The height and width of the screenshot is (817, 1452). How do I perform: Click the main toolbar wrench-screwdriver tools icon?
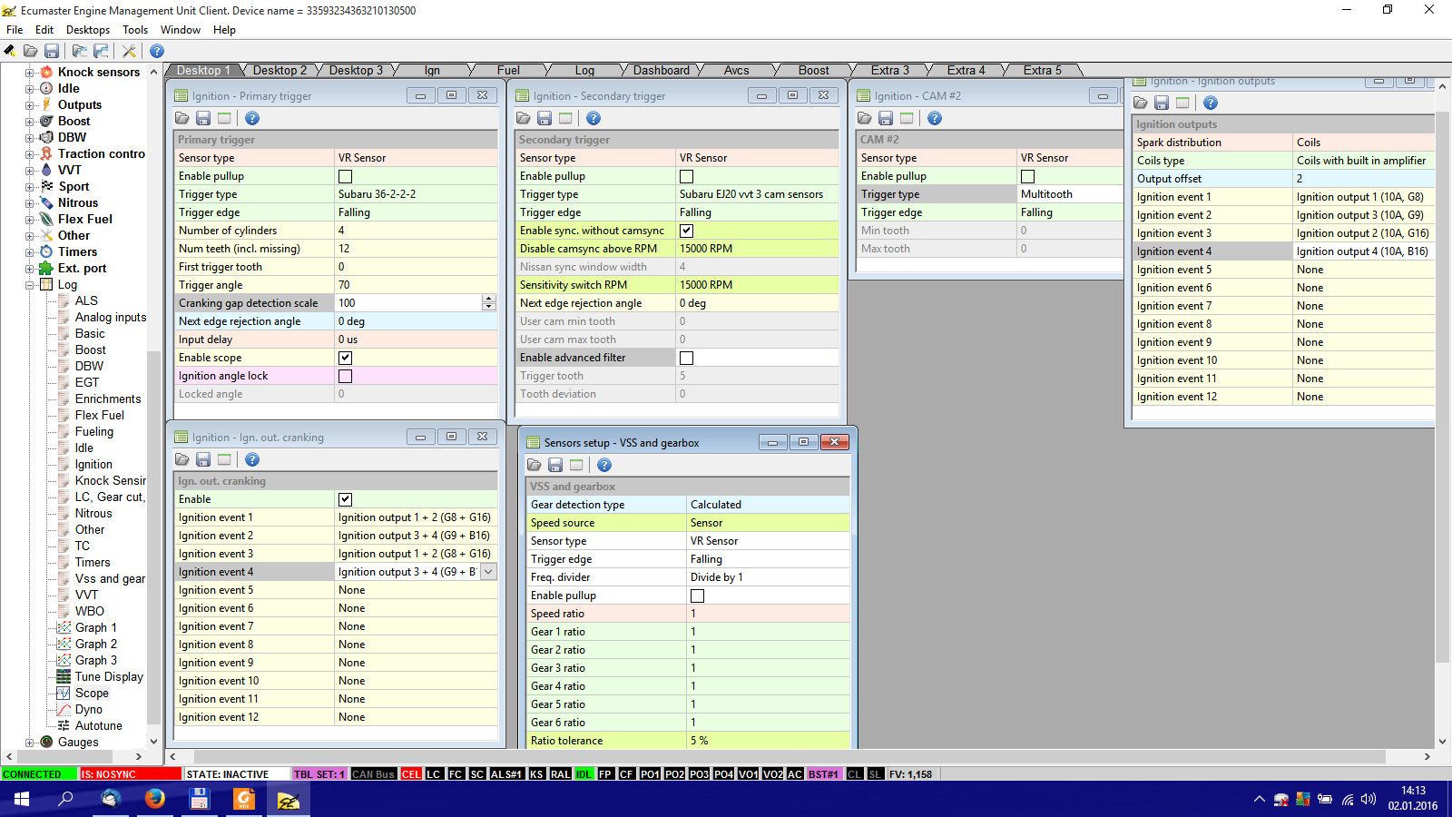point(129,51)
